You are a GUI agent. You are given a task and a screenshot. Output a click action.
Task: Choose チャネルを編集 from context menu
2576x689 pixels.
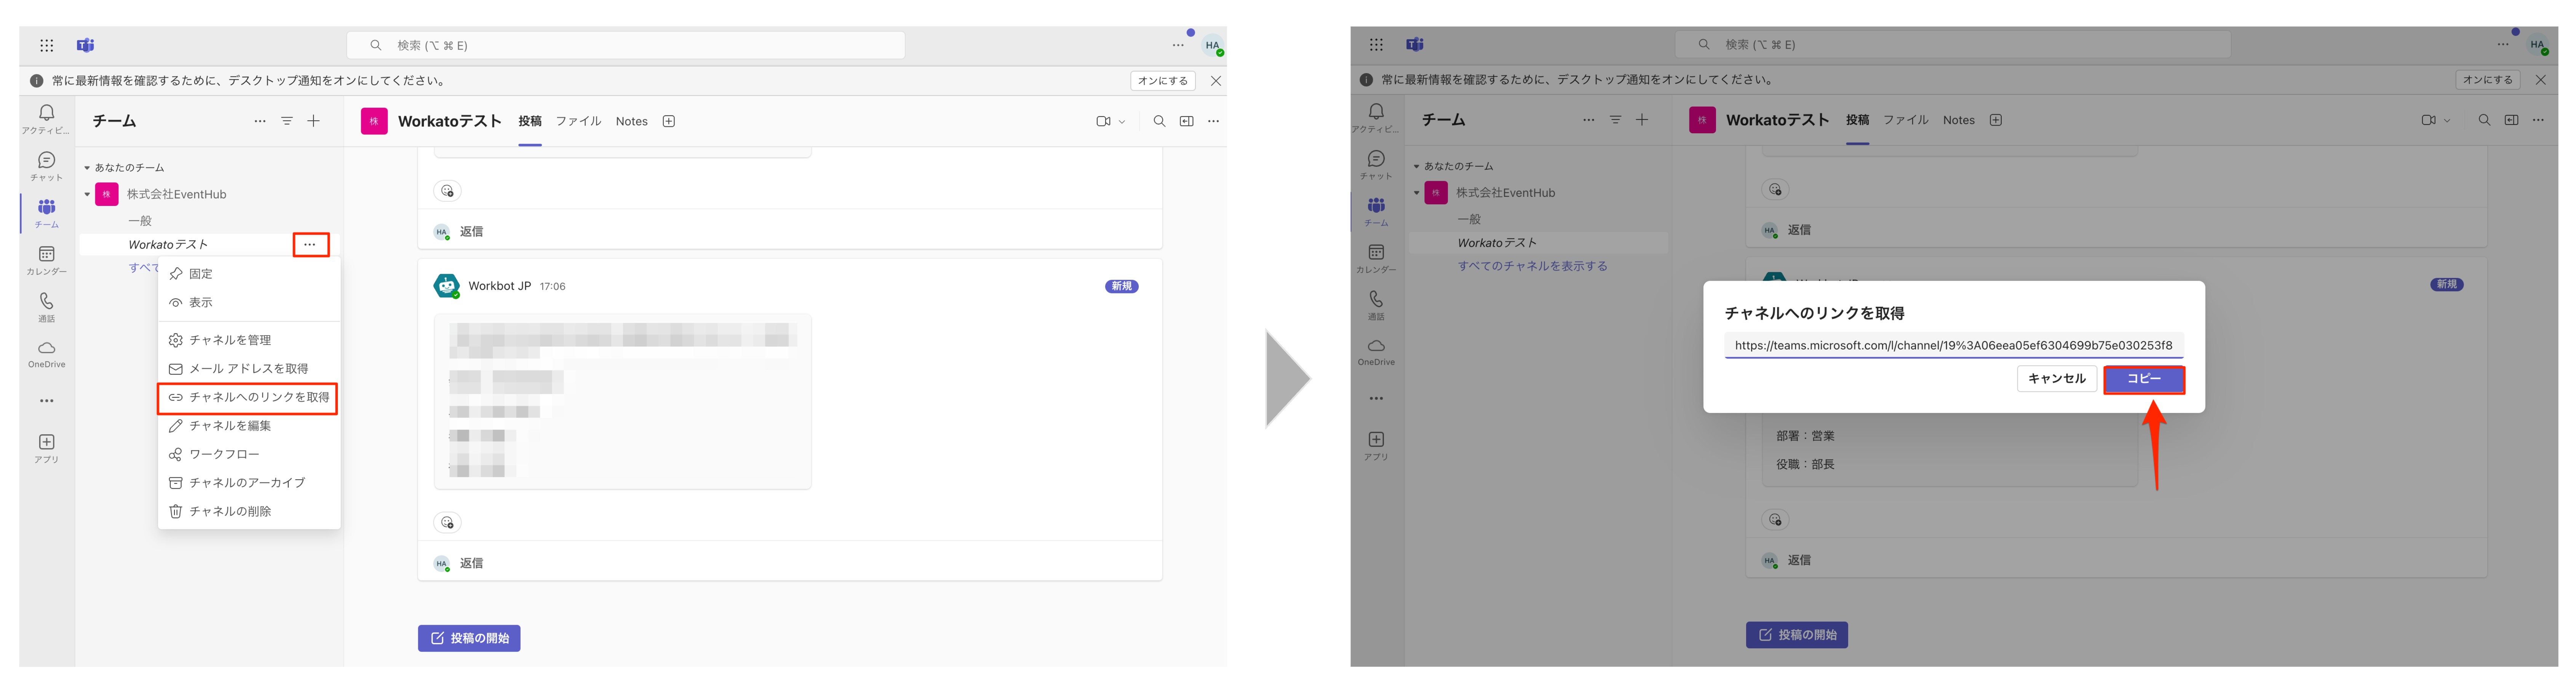point(249,426)
